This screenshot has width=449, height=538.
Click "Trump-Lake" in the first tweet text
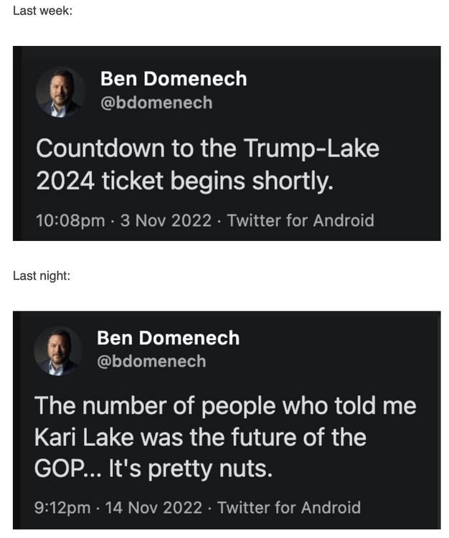311,148
